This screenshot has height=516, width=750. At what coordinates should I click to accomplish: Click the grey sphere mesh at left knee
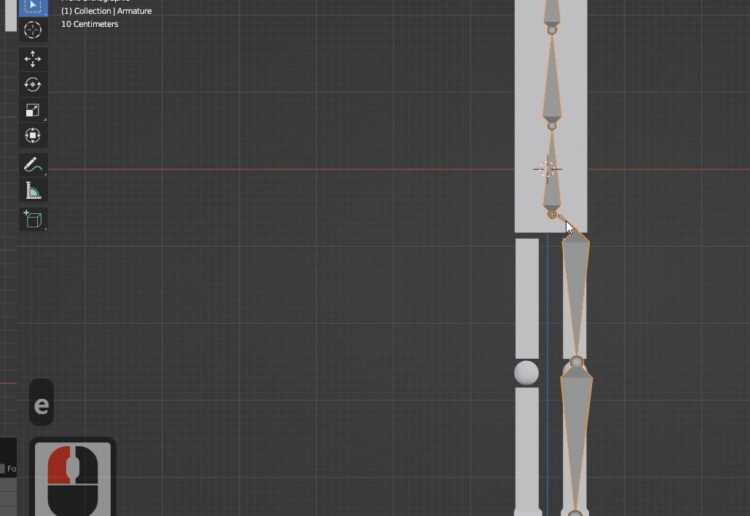pyautogui.click(x=526, y=373)
